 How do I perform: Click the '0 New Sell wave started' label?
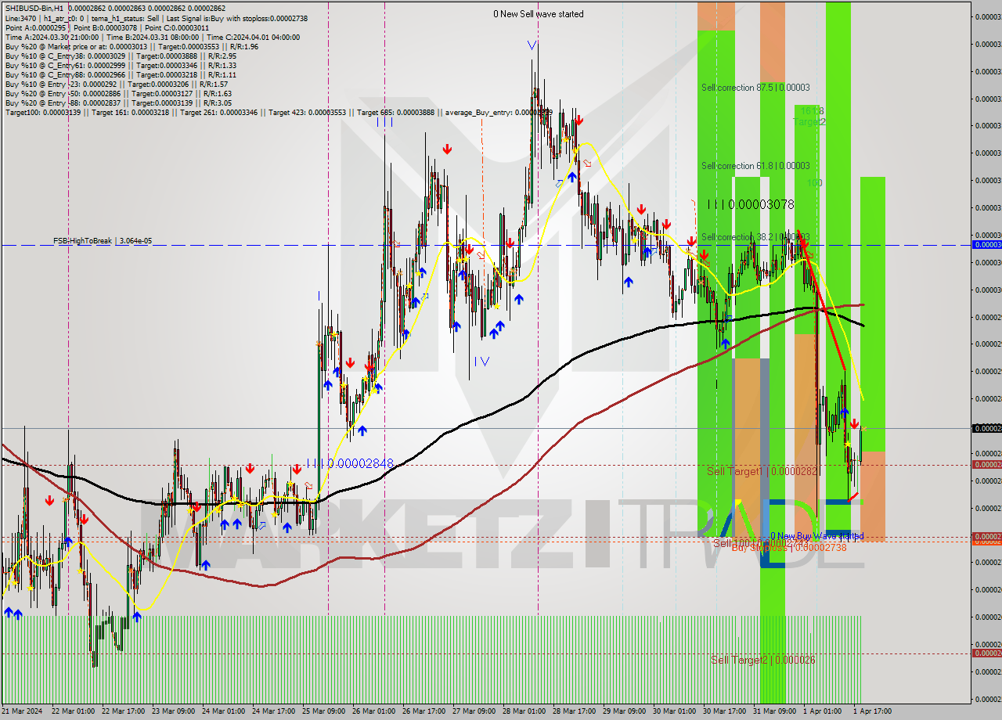(538, 14)
